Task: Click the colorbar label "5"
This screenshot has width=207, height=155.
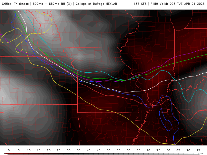Action: click(x=19, y=150)
